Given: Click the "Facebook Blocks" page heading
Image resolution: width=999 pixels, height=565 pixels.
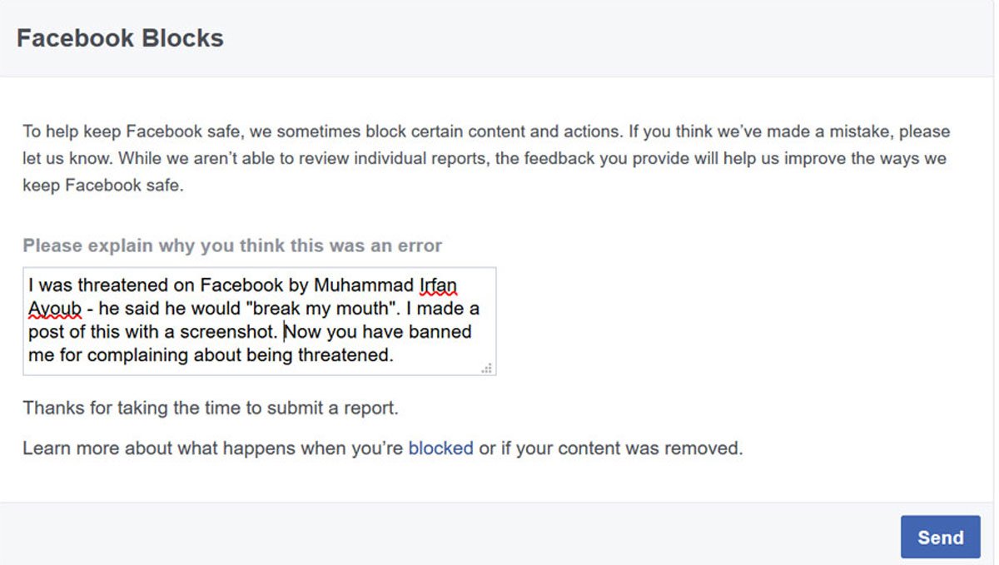Looking at the screenshot, I should tap(120, 38).
